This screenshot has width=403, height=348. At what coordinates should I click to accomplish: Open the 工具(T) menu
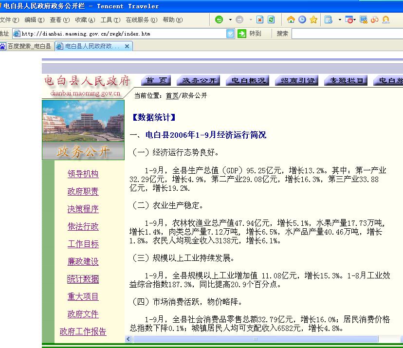pyautogui.click(x=110, y=20)
